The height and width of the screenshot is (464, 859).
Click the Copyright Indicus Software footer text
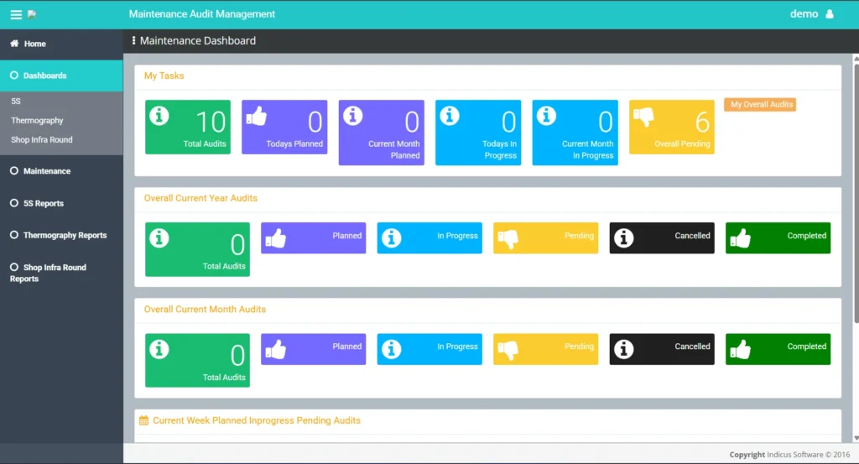(x=789, y=455)
